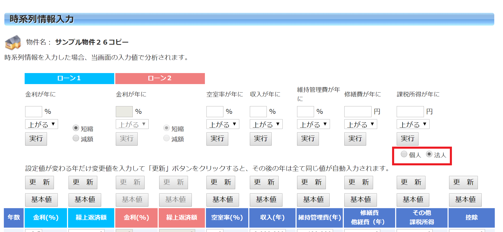Click the house icon beside property name
The height and width of the screenshot is (232, 503).
13,42
